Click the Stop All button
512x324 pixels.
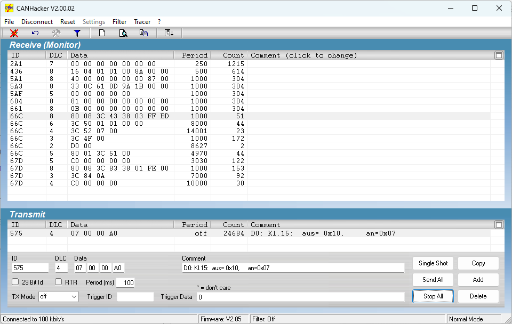(x=433, y=296)
